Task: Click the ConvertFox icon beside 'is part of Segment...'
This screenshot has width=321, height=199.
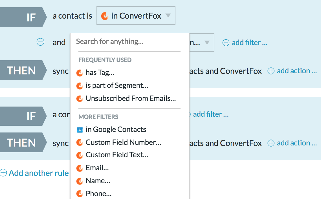Action: pos(80,86)
